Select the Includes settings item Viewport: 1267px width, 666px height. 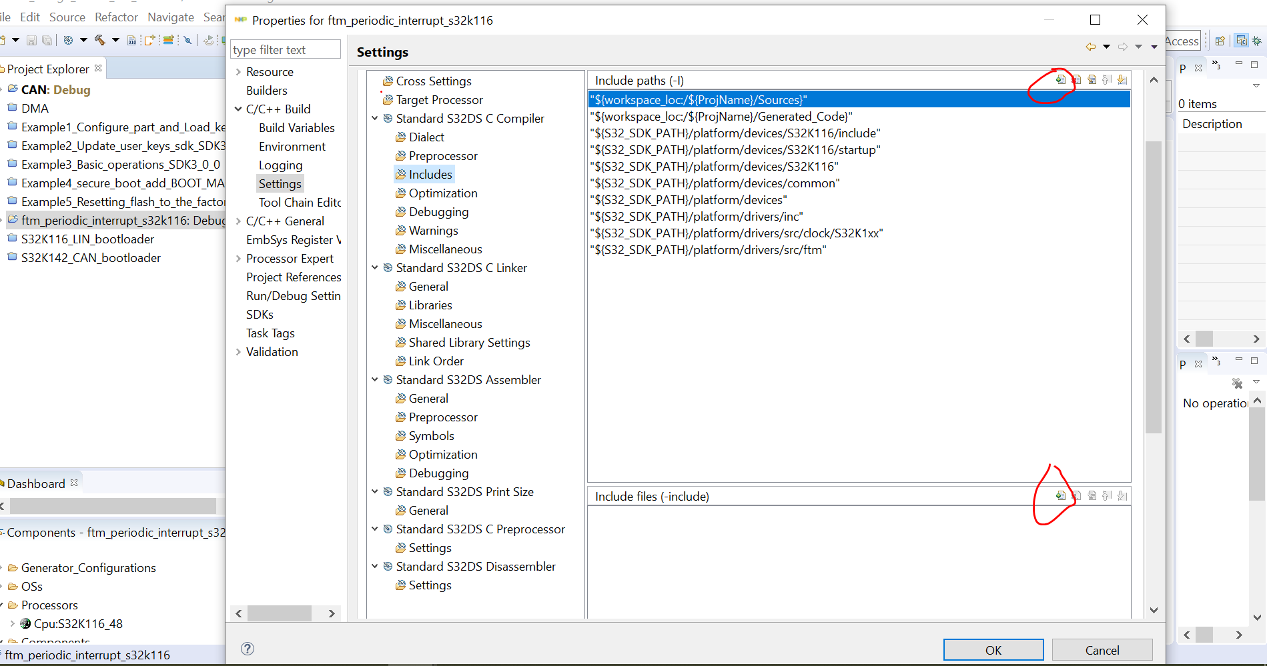430,174
